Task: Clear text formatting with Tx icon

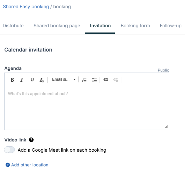Action: pos(42,80)
